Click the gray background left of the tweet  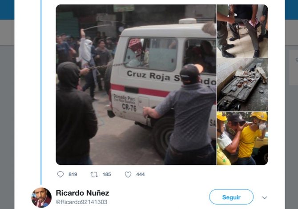[x=7, y=114]
